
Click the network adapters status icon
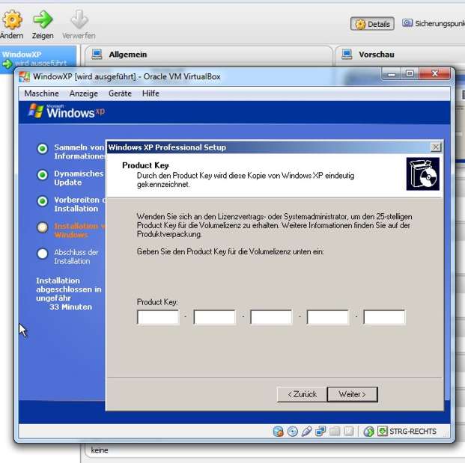tap(320, 432)
